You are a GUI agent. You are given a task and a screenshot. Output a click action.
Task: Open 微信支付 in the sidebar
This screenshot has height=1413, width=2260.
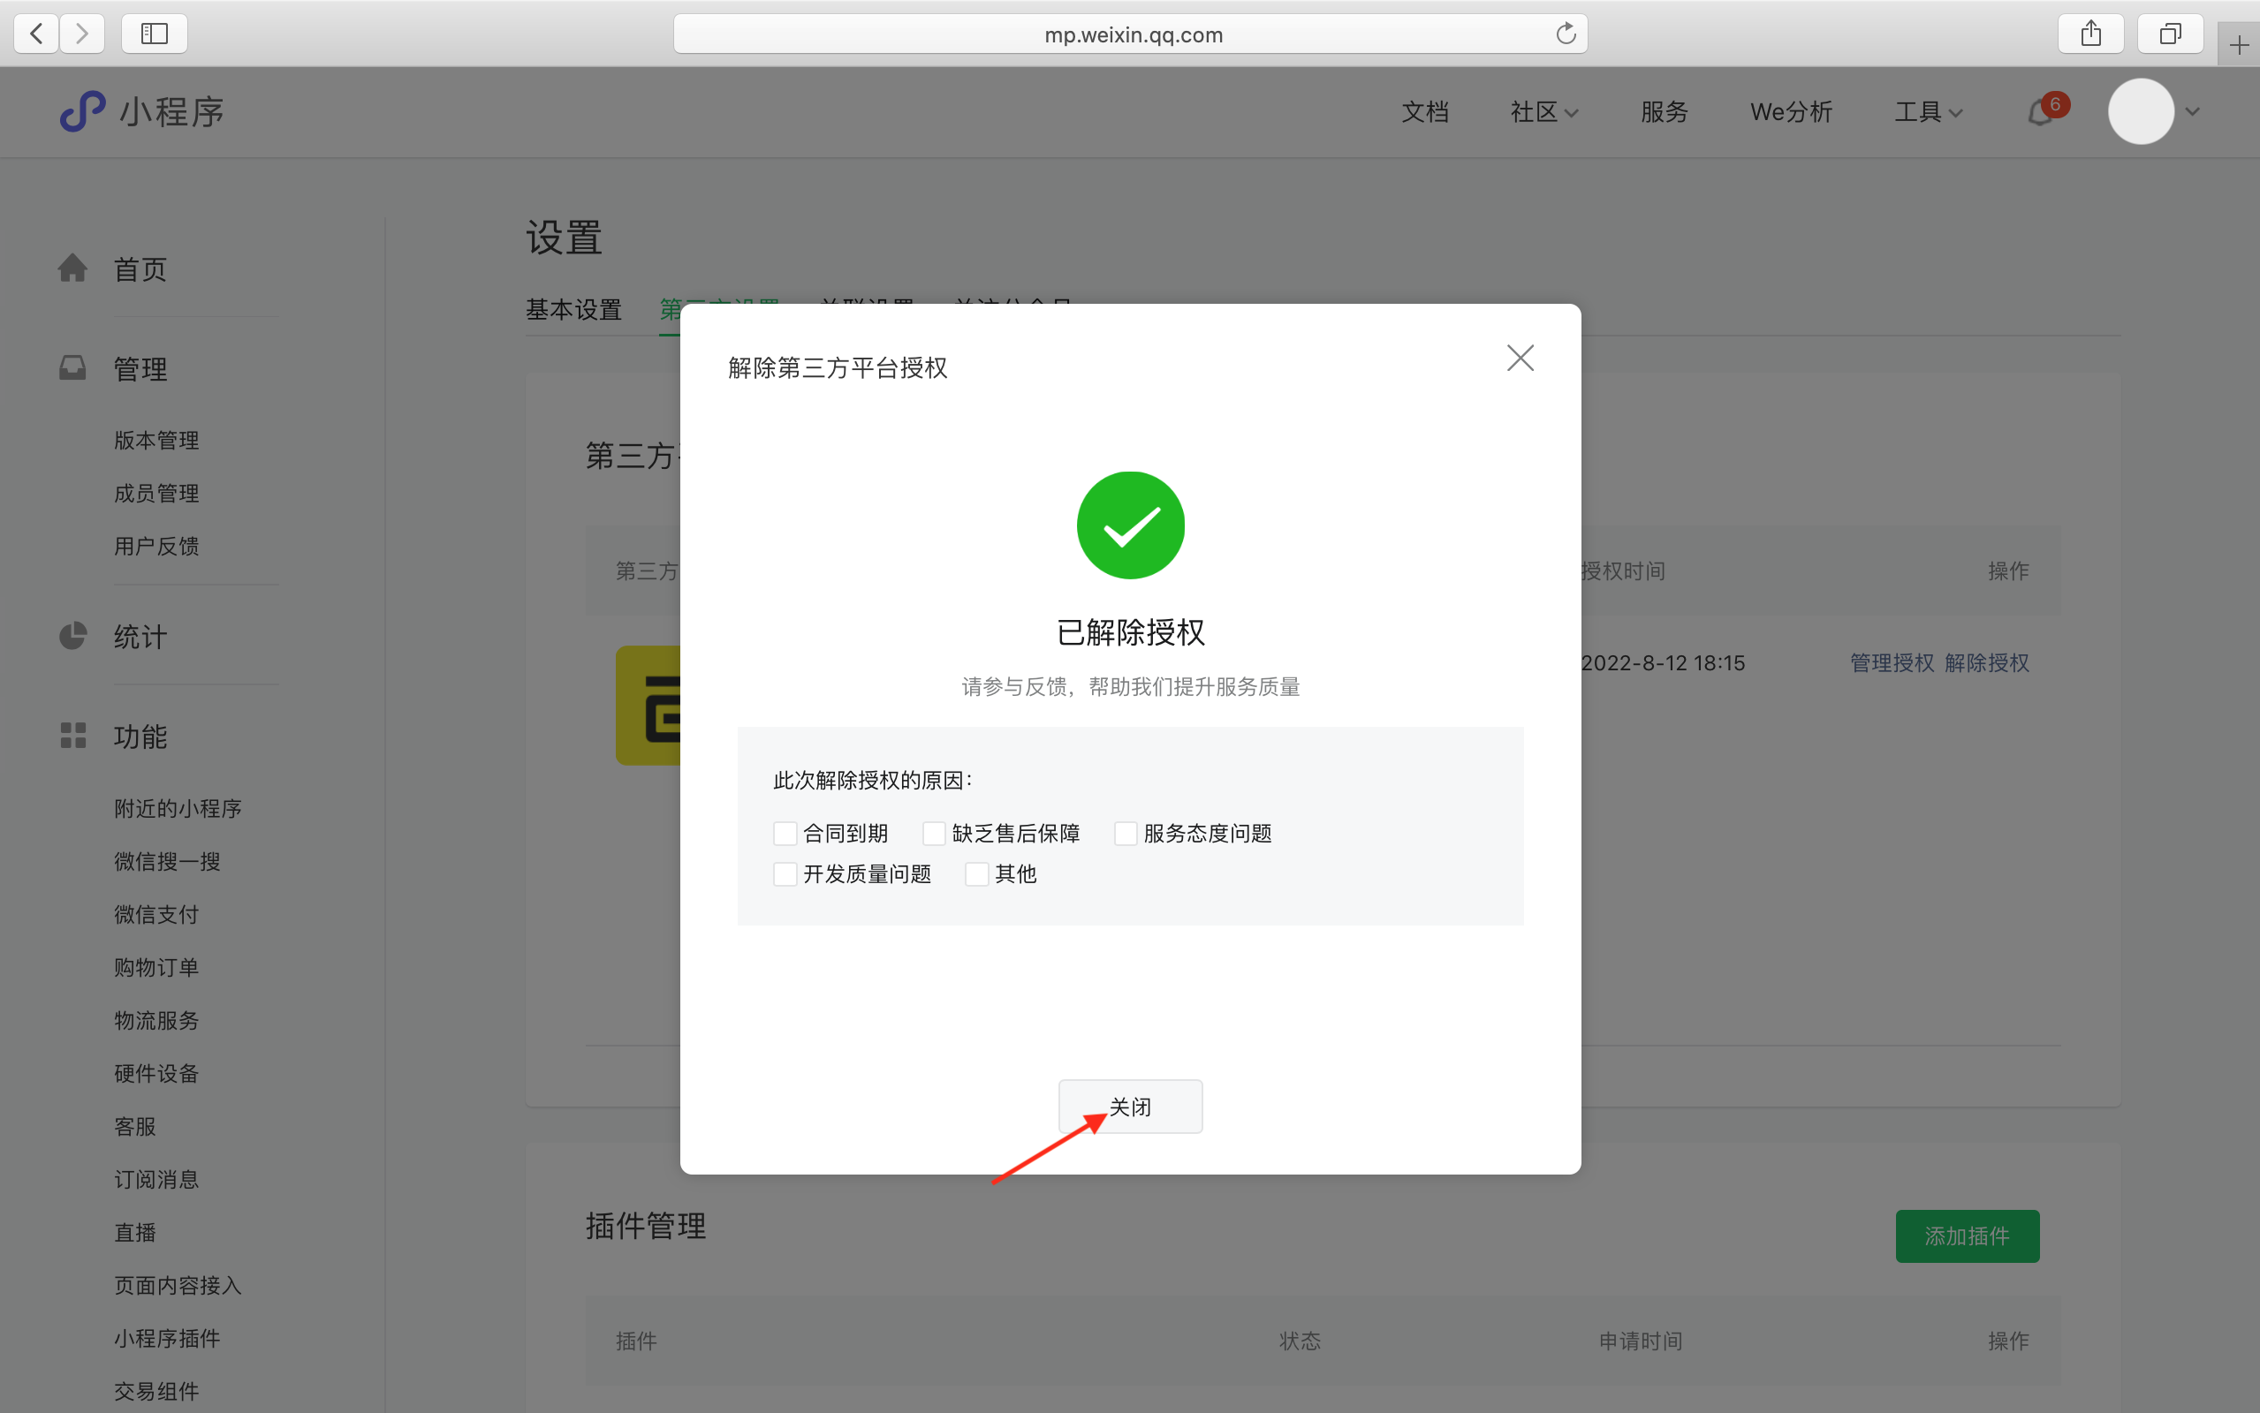click(156, 914)
